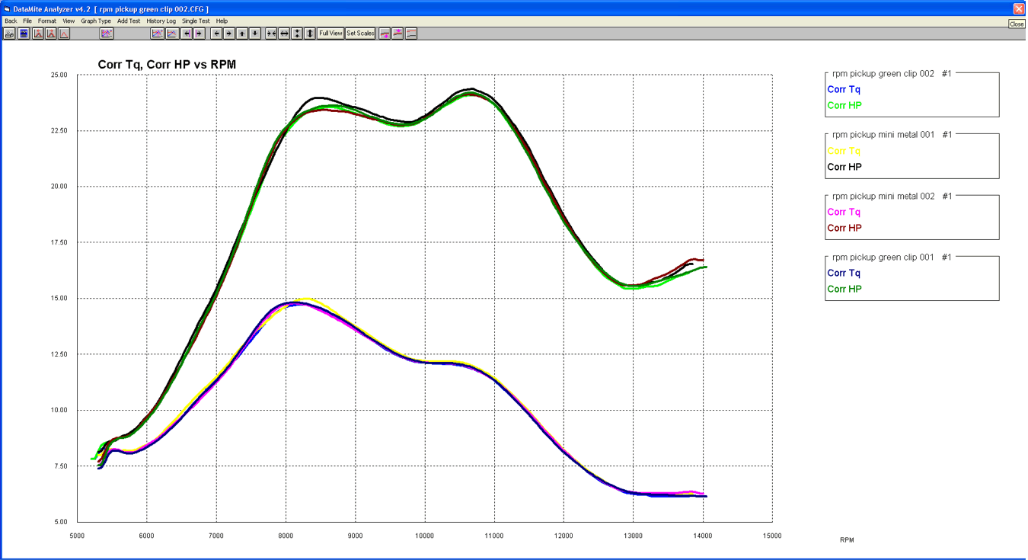The width and height of the screenshot is (1028, 560).
Task: Click the 25.00 y-axis value
Action: (x=59, y=75)
